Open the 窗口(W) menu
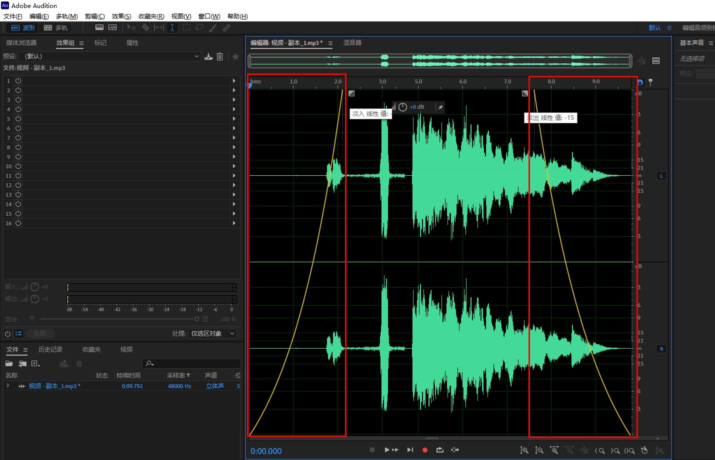Screen dimensions: 715x460 pyautogui.click(x=209, y=16)
